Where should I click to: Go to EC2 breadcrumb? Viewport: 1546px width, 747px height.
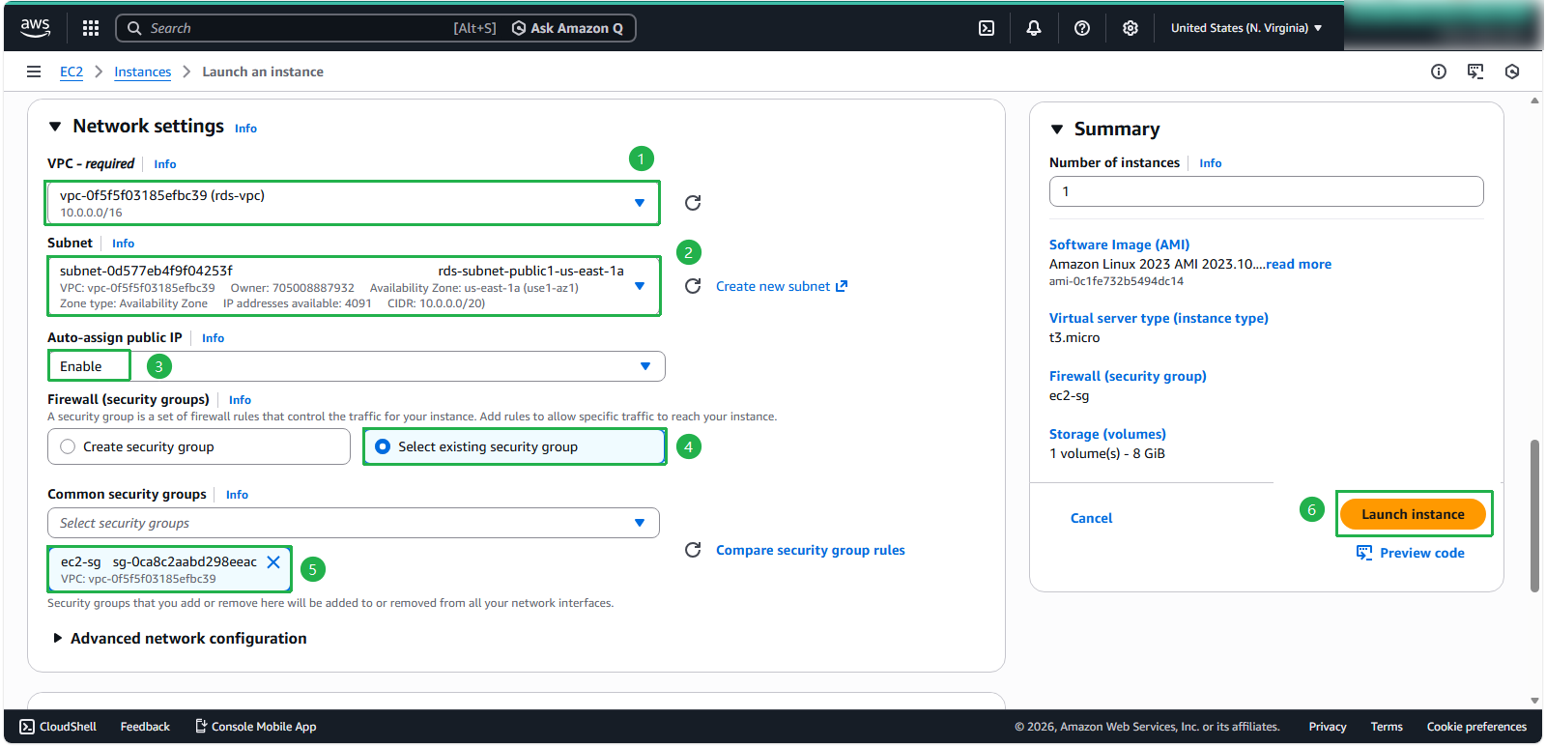pyautogui.click(x=72, y=72)
